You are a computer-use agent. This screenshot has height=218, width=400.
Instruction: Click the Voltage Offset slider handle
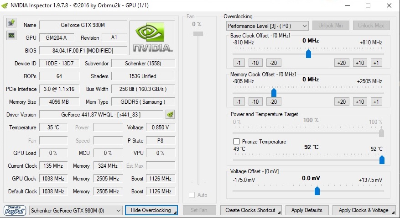317,191
